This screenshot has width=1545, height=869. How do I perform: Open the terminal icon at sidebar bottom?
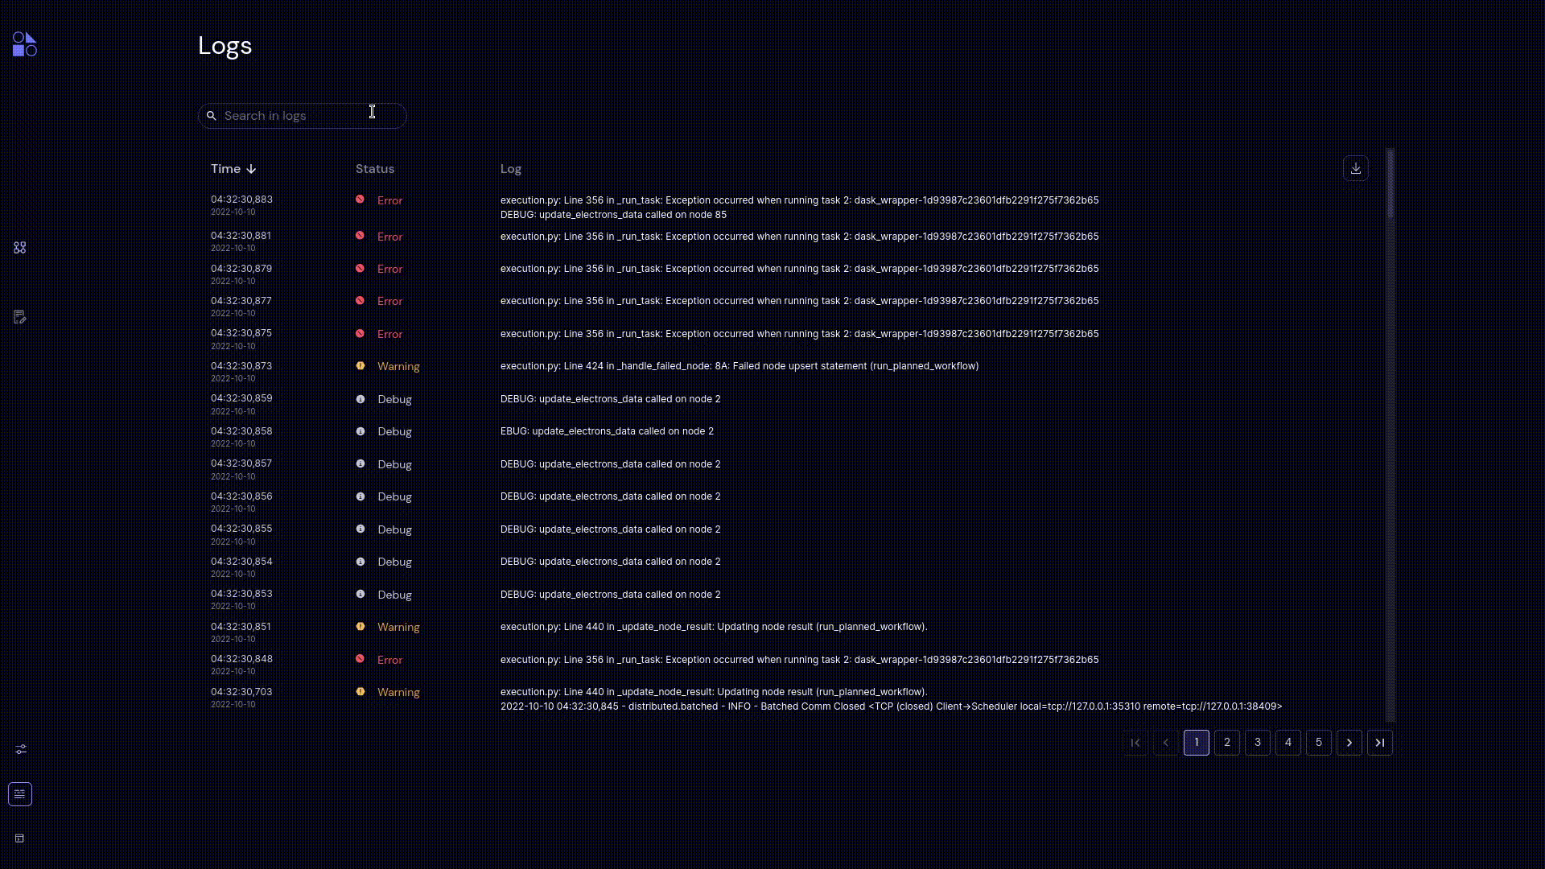pos(19,838)
